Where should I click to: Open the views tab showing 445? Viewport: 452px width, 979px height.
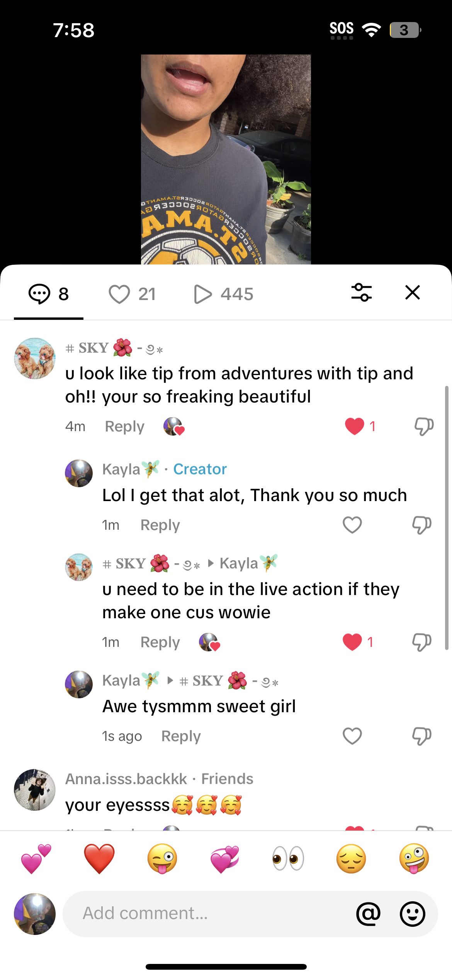223,294
